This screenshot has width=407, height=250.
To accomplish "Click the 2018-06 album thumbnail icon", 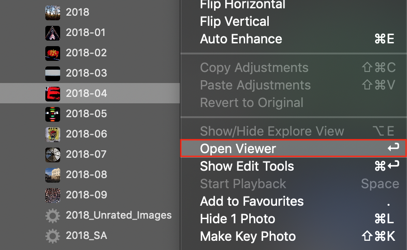I will click(x=53, y=134).
